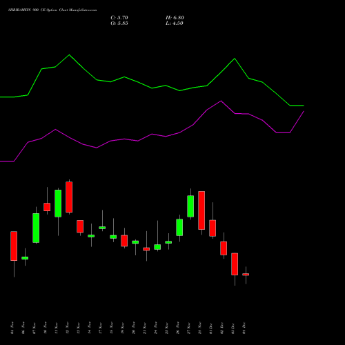Select the large red candlestick for 28 Nov

pyautogui.click(x=201, y=210)
